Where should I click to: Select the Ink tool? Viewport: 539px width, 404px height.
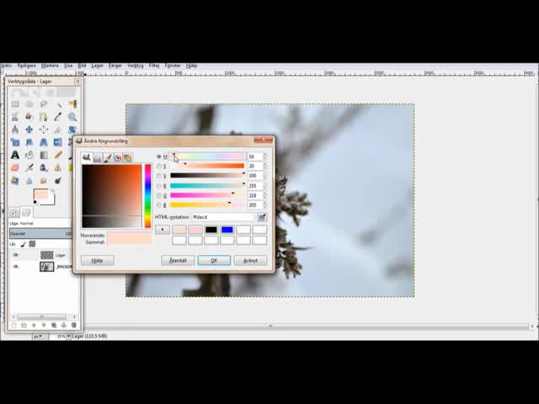point(44,167)
